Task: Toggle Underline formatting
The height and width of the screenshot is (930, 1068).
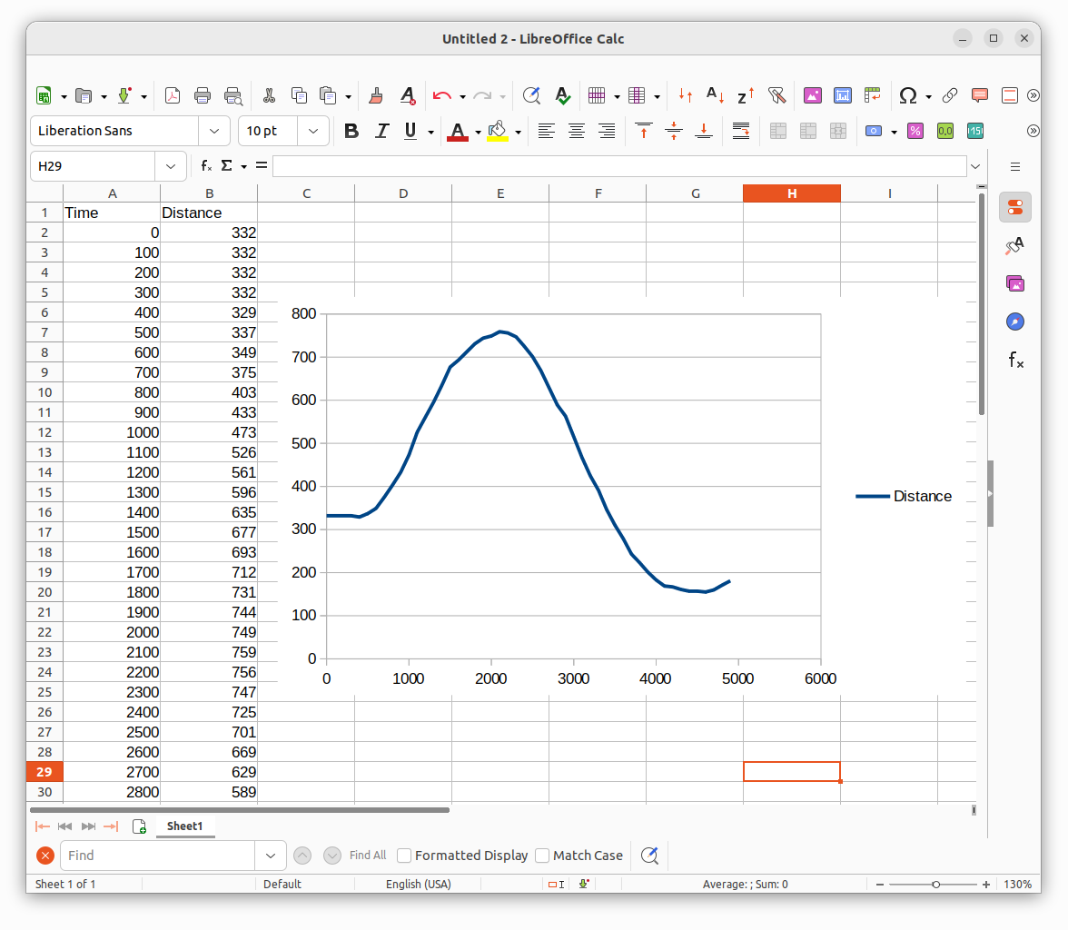Action: [410, 131]
